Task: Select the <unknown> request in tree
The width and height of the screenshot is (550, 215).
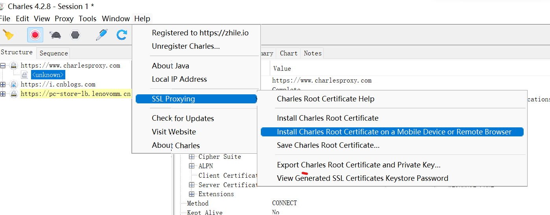Action: pyautogui.click(x=48, y=75)
